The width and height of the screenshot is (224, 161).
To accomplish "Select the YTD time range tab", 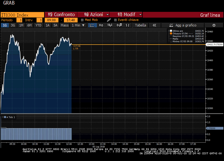I will coord(38,25).
